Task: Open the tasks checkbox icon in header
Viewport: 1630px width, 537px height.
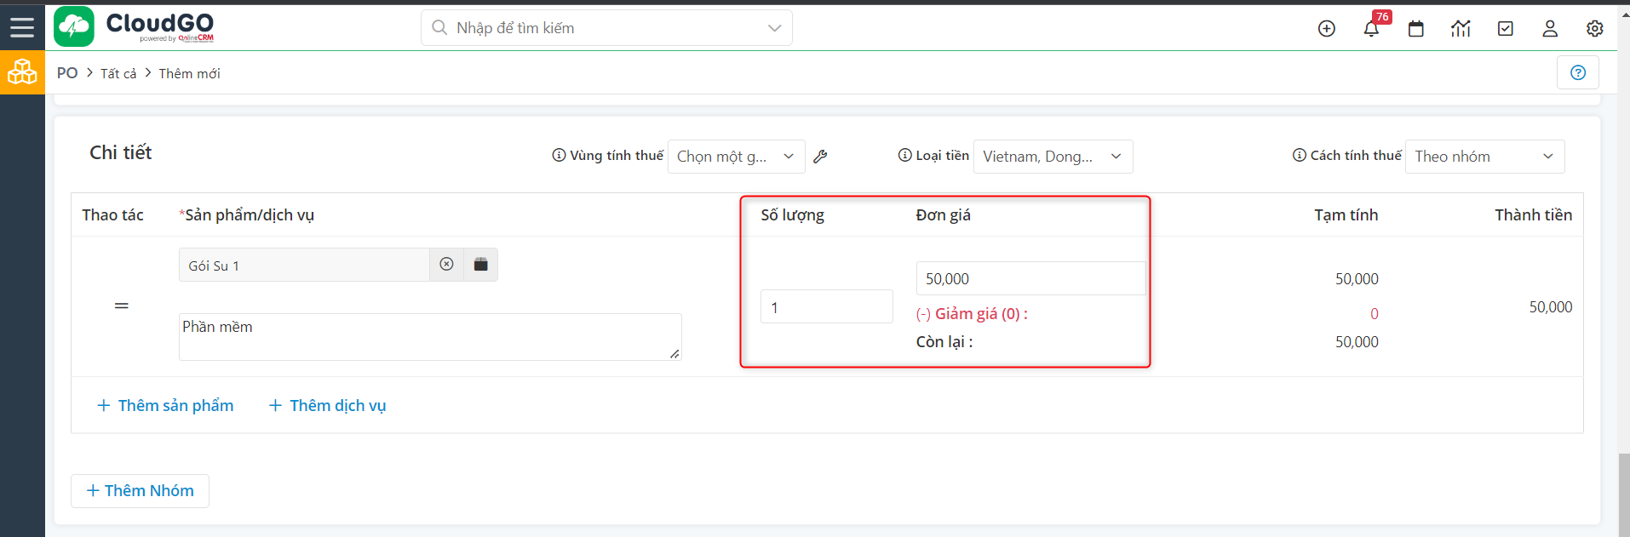Action: point(1506,29)
